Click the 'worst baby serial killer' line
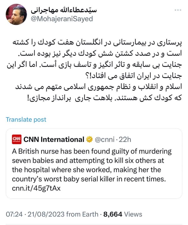The image size is (188, 225). 89,179
